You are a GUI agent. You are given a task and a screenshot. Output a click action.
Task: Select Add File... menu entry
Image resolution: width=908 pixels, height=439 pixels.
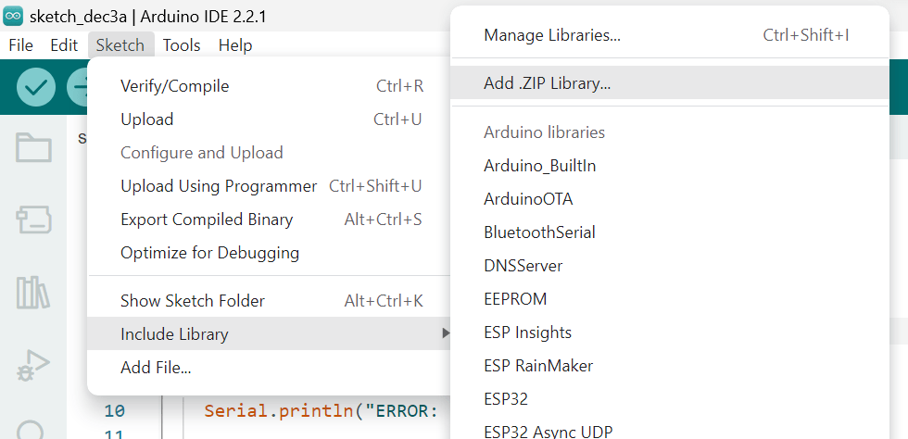[x=269, y=367]
